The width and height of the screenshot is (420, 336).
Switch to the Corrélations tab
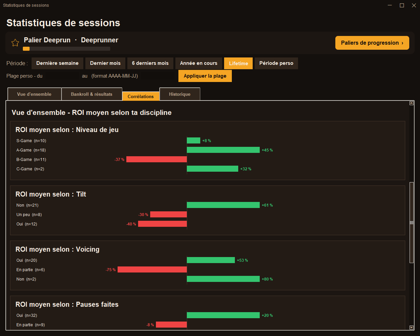click(x=141, y=96)
